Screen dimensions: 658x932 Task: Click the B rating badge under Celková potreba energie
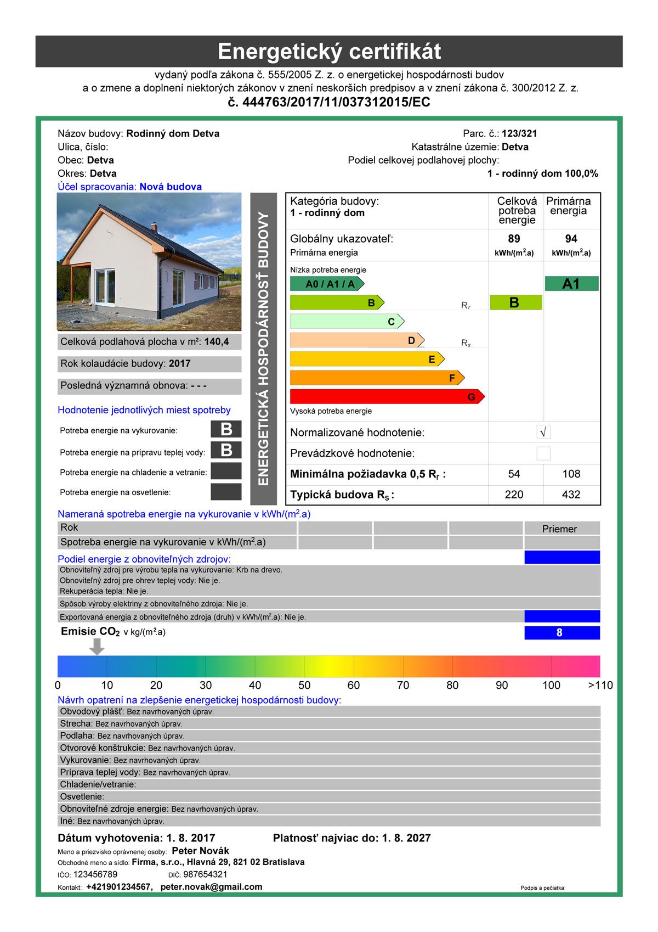click(x=515, y=302)
